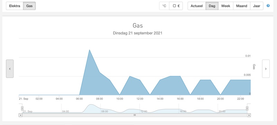277x125 pixels.
Task: Click the '0.005' y-axis label
Action: tap(247, 75)
